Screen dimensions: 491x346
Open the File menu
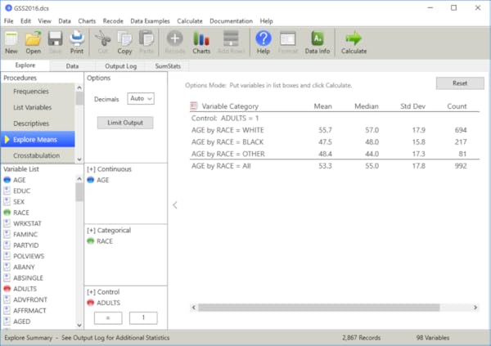click(x=8, y=21)
